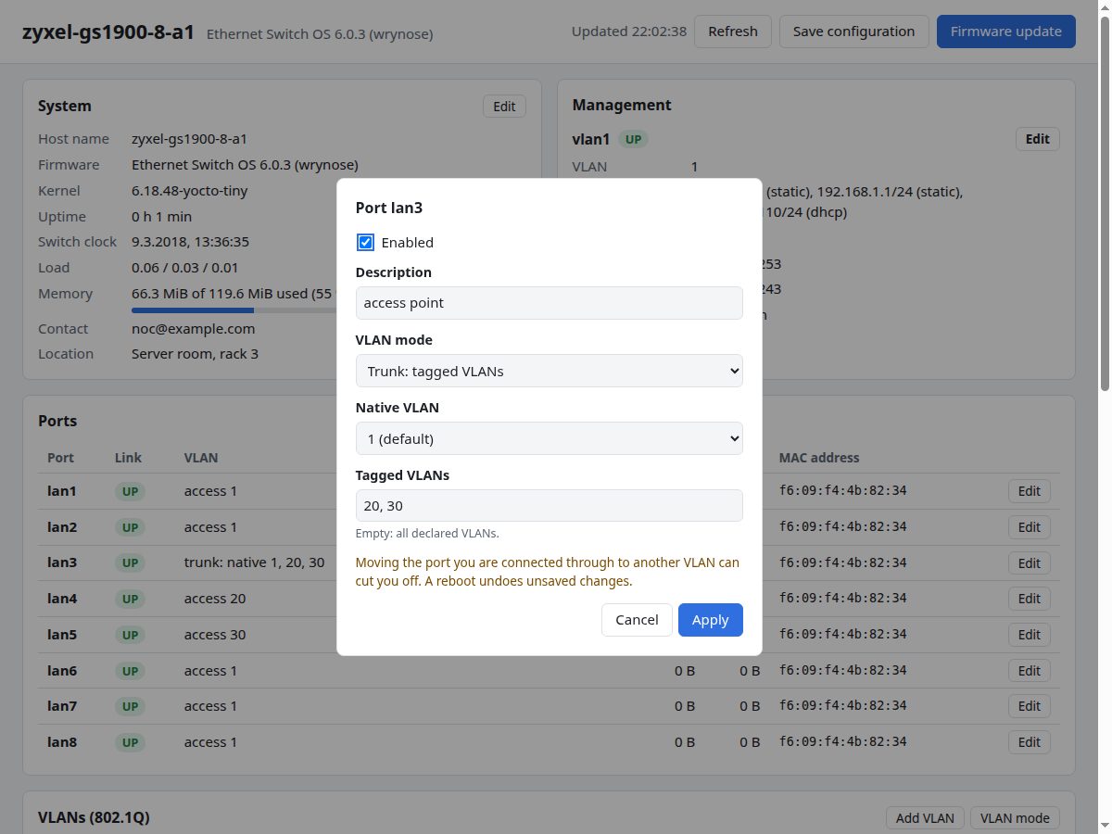Click the lan7 port name
Screen dimensions: 1112x834
[x=62, y=706]
